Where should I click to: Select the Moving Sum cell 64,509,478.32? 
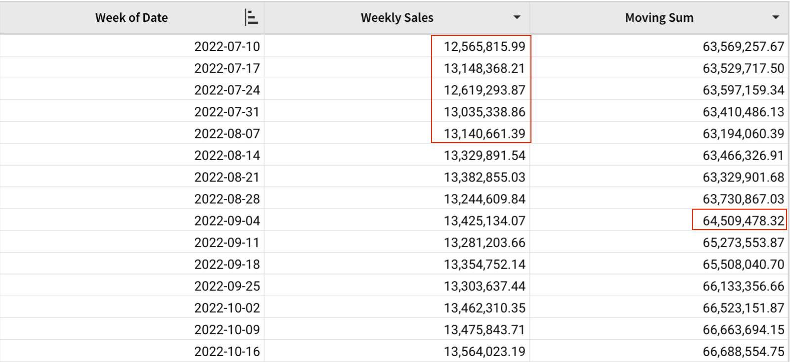pos(743,221)
